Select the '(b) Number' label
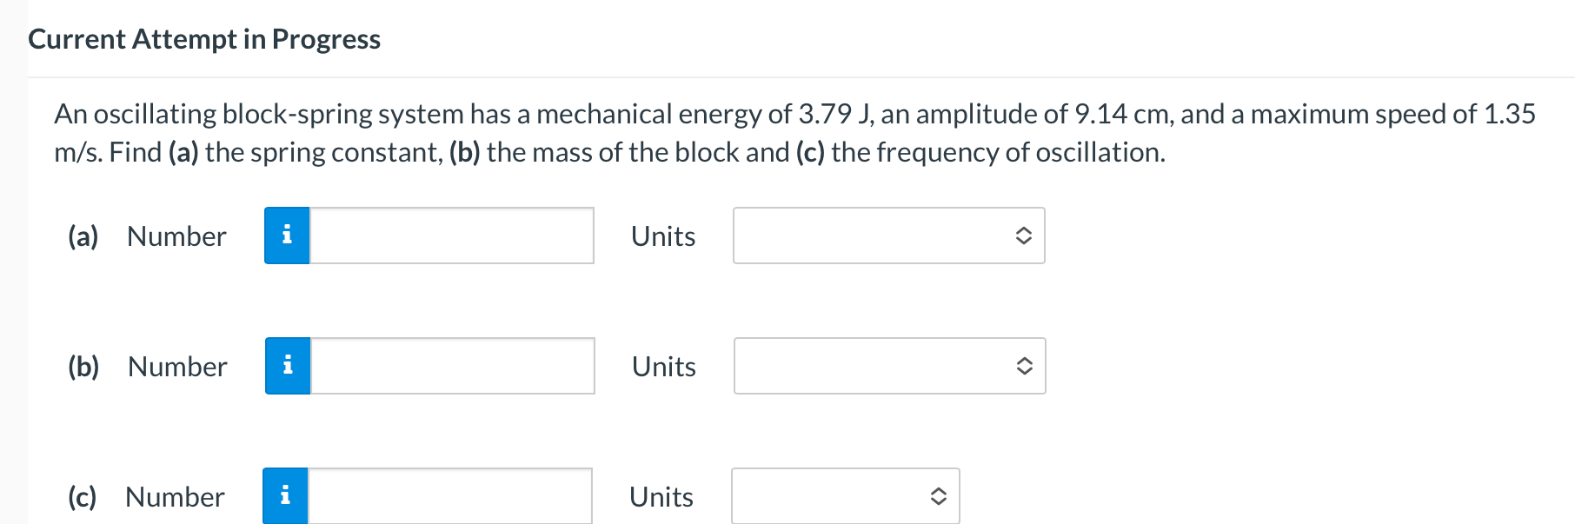Viewport: 1575px width, 524px height. pos(147,366)
